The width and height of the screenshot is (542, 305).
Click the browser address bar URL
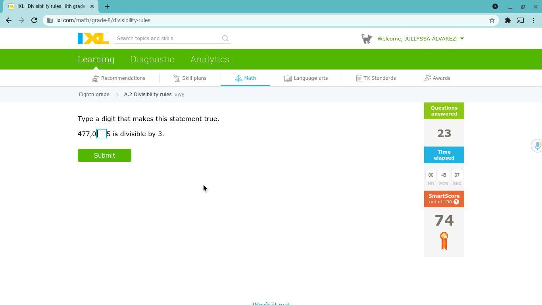point(103,20)
